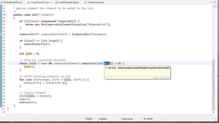Click '(Comparable<T>)element' cast on line 44
219x123 pixels.
pos(89,34)
